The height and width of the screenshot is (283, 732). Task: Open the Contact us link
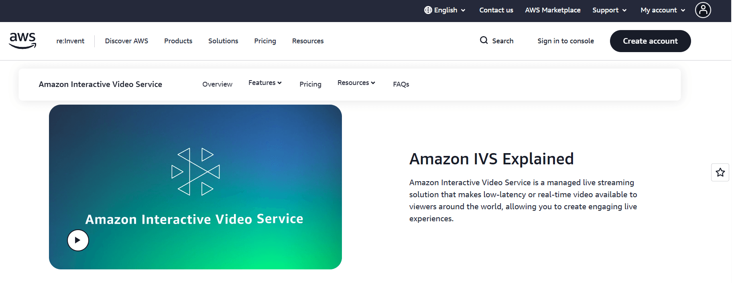[x=496, y=10]
